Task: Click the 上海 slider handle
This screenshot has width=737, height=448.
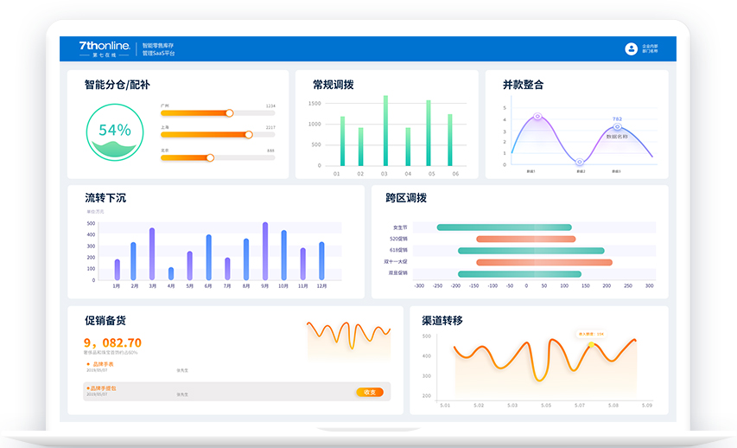Action: pos(249,135)
